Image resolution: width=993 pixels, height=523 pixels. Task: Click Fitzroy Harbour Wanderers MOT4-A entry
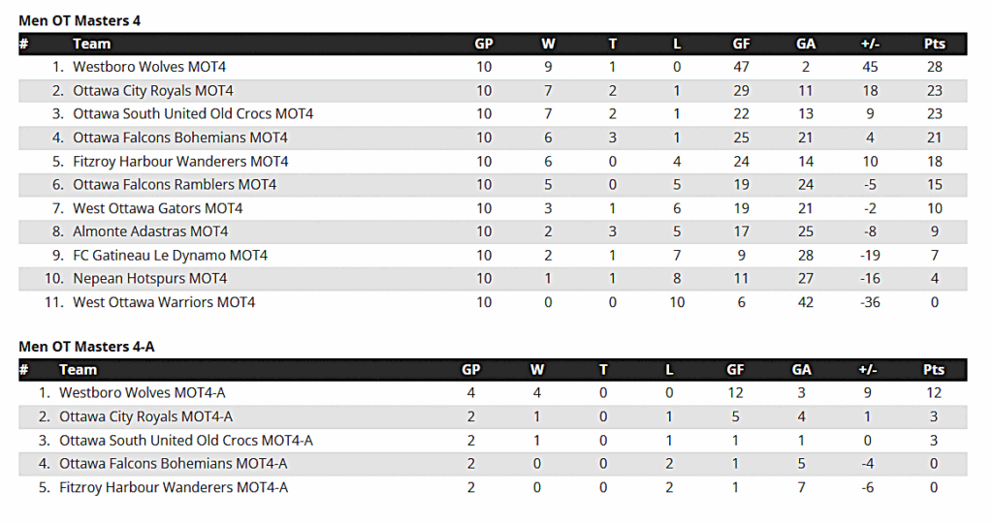tap(174, 487)
